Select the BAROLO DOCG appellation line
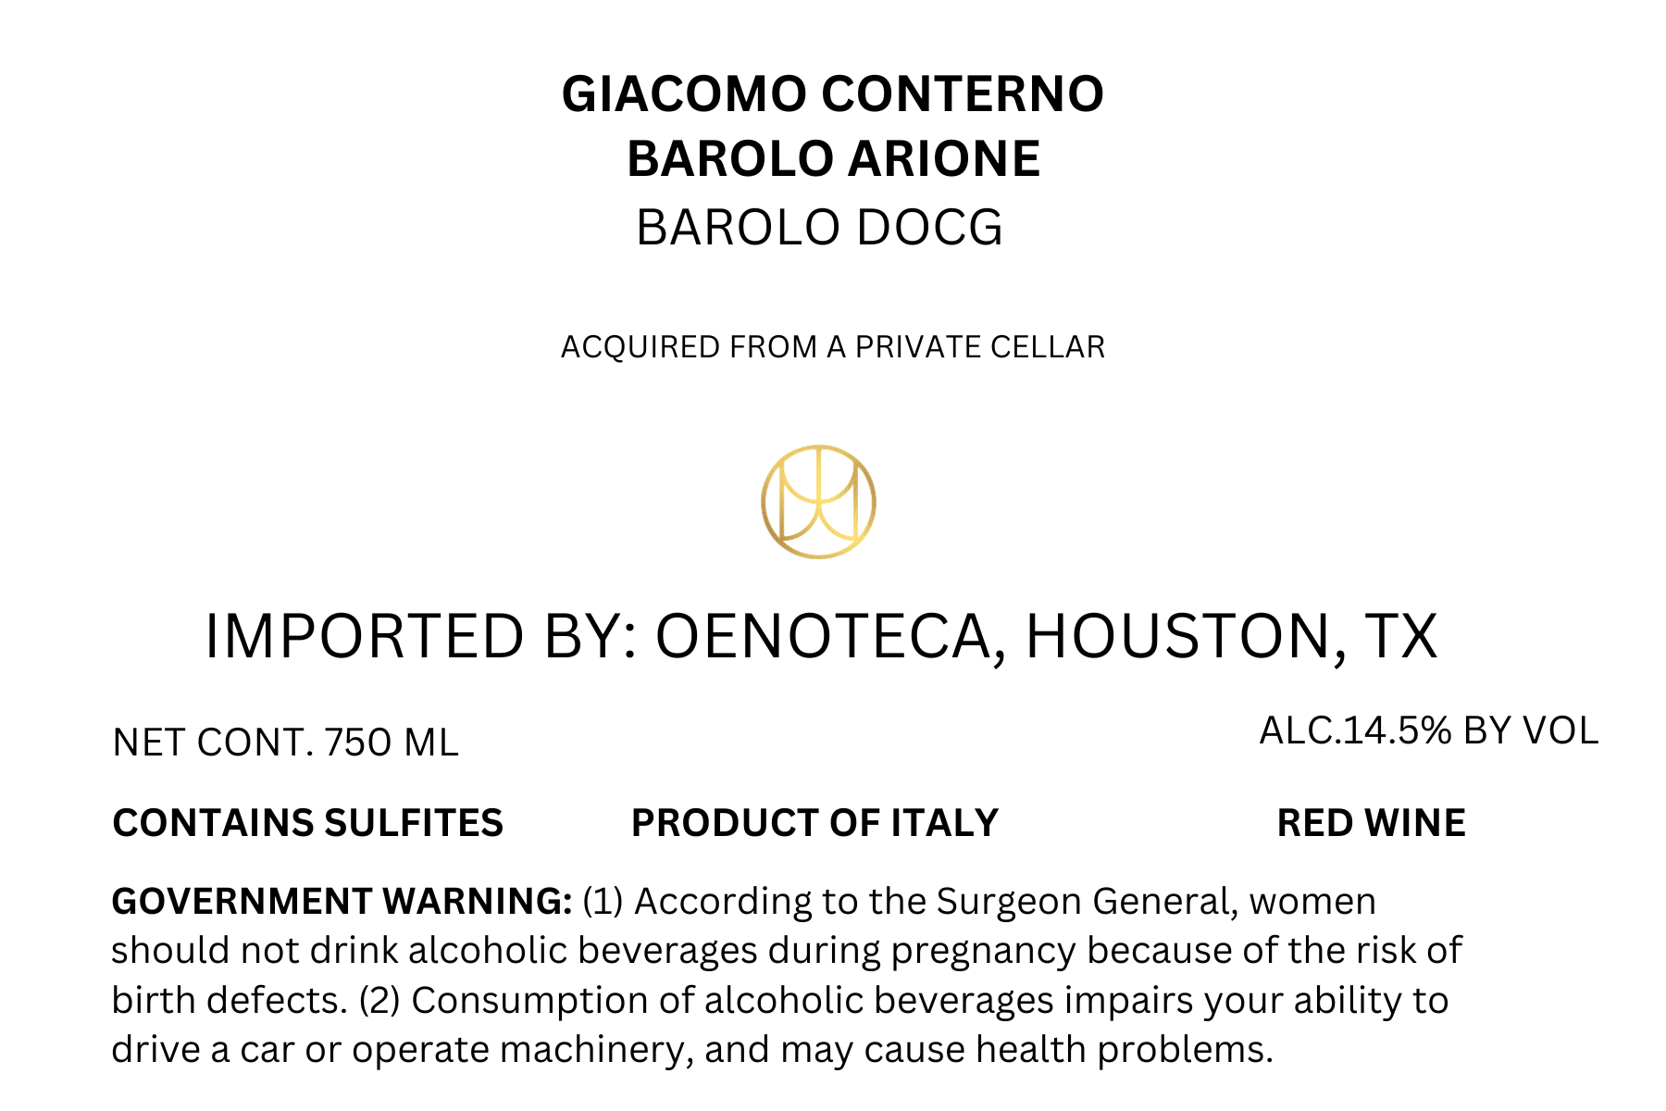The height and width of the screenshot is (1111, 1666). click(820, 228)
